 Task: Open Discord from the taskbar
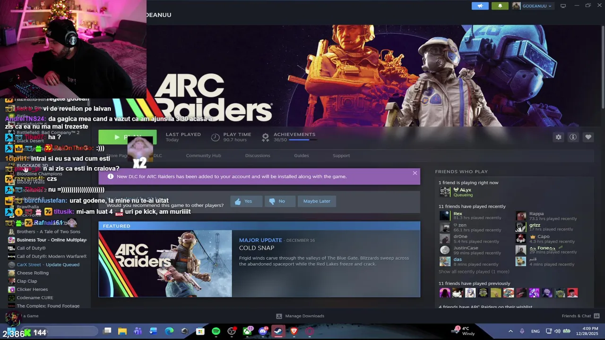pos(263,331)
